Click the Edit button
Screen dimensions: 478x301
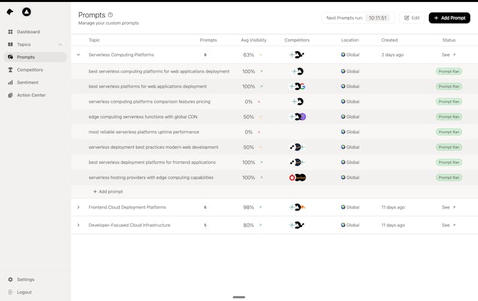pos(412,18)
